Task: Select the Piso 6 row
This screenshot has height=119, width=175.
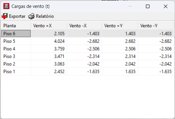Action: [87, 34]
